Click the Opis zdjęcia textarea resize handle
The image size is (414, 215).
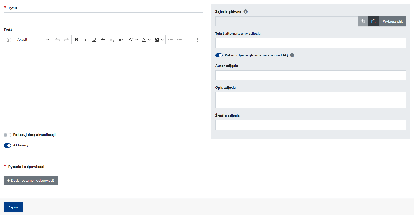(404, 107)
